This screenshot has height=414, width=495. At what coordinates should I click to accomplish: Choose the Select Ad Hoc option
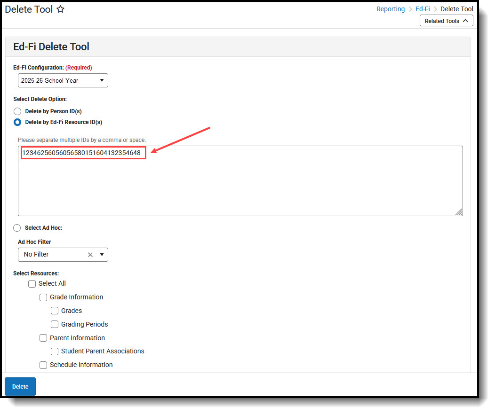pos(17,228)
